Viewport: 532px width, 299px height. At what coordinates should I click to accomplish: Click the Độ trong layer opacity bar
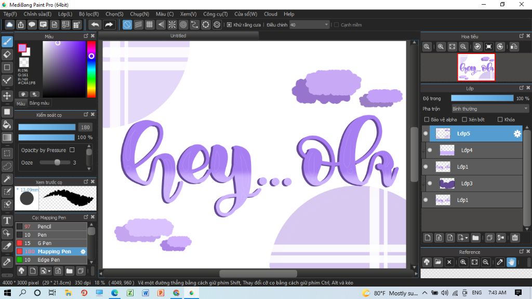point(482,98)
